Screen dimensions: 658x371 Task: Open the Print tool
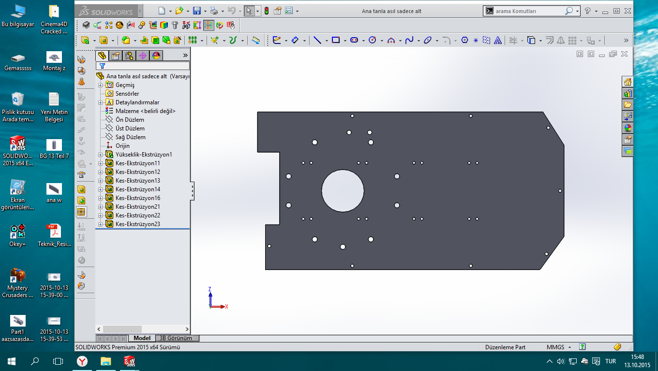(x=214, y=11)
